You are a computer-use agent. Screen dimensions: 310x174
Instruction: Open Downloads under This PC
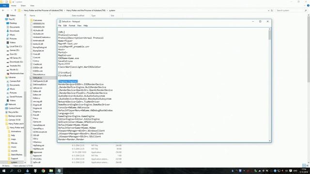pyautogui.click(x=14, y=31)
